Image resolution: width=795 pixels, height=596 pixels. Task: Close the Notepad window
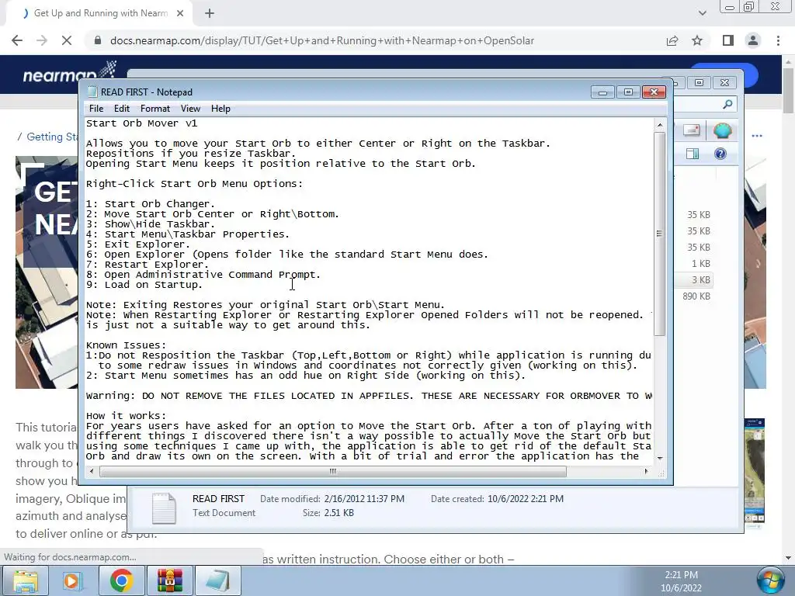click(x=654, y=92)
